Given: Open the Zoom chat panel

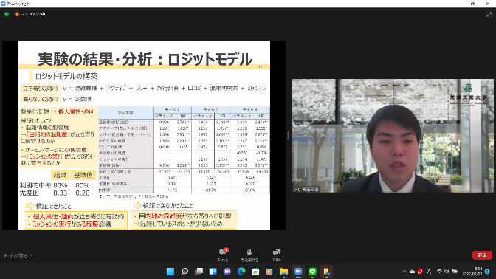Looking at the screenshot, I should 223,255.
